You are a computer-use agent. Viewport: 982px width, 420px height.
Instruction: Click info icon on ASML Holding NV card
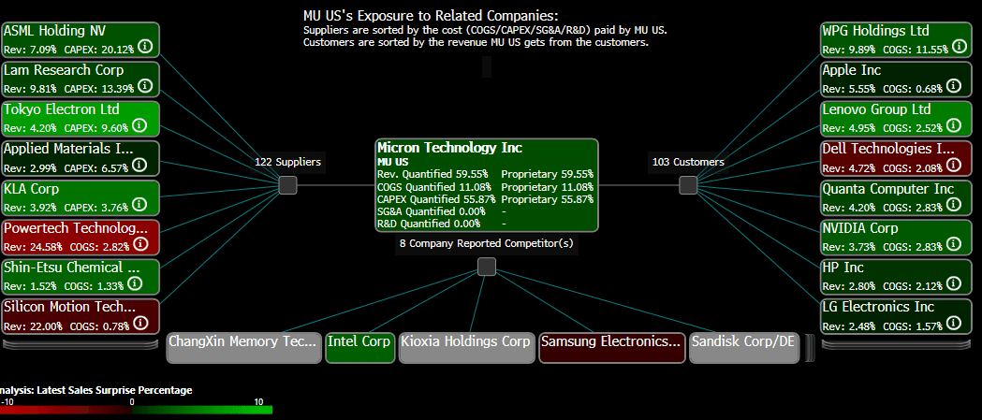point(145,48)
